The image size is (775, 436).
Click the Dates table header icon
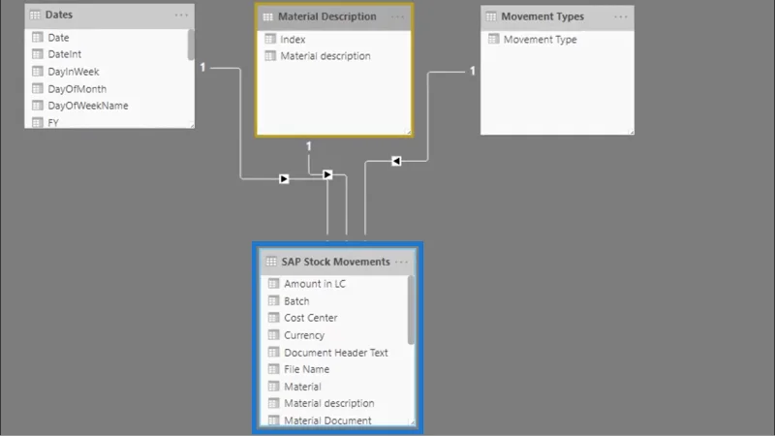click(35, 16)
